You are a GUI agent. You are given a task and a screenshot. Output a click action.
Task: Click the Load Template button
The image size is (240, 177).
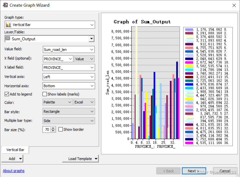click(x=80, y=159)
